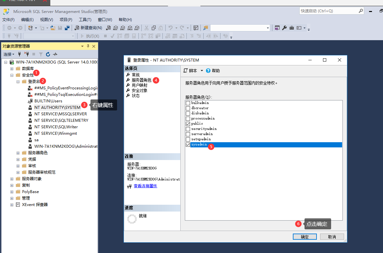Select the 状态 page in dialog
The width and height of the screenshot is (383, 253).
[x=136, y=96]
